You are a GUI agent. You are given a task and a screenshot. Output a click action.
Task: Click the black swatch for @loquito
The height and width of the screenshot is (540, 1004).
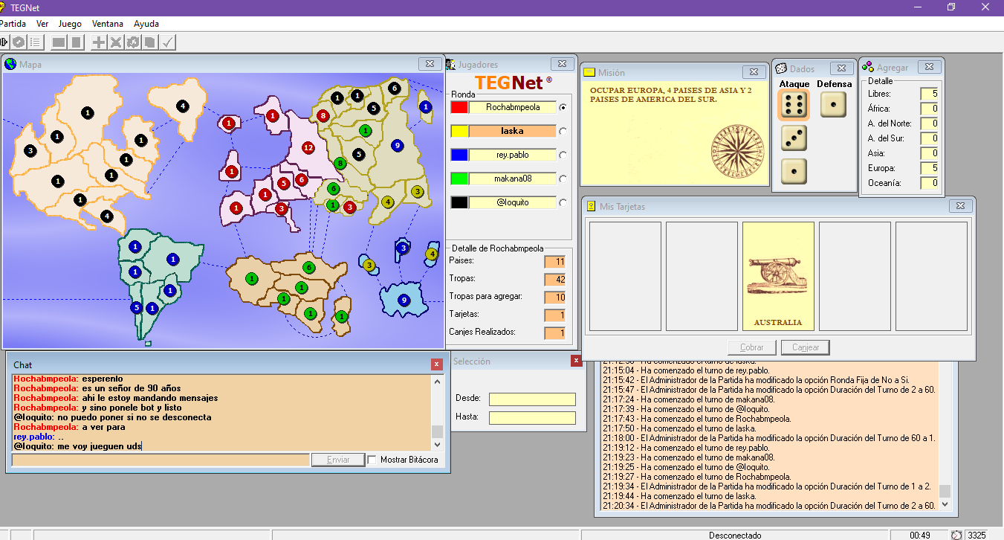(459, 202)
